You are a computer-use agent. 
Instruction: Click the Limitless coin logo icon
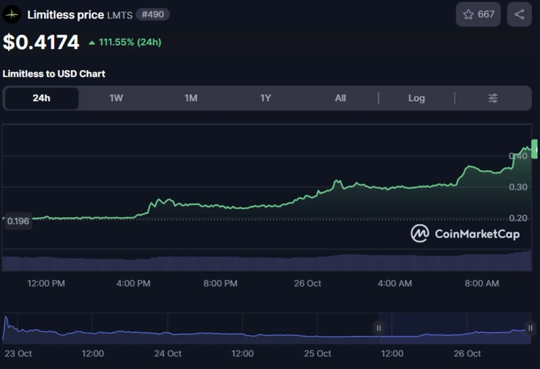(12, 14)
